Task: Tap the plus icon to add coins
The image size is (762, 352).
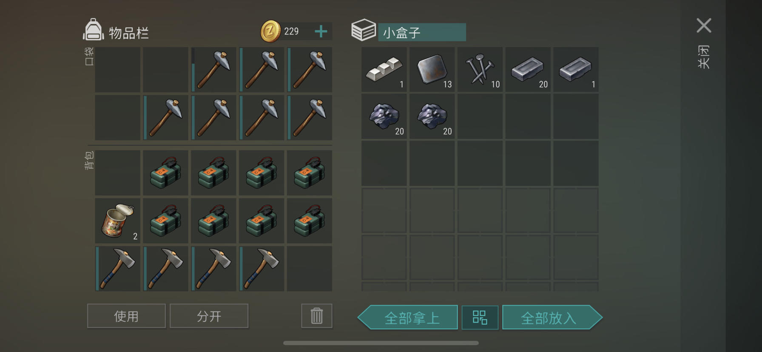Action: [x=321, y=31]
